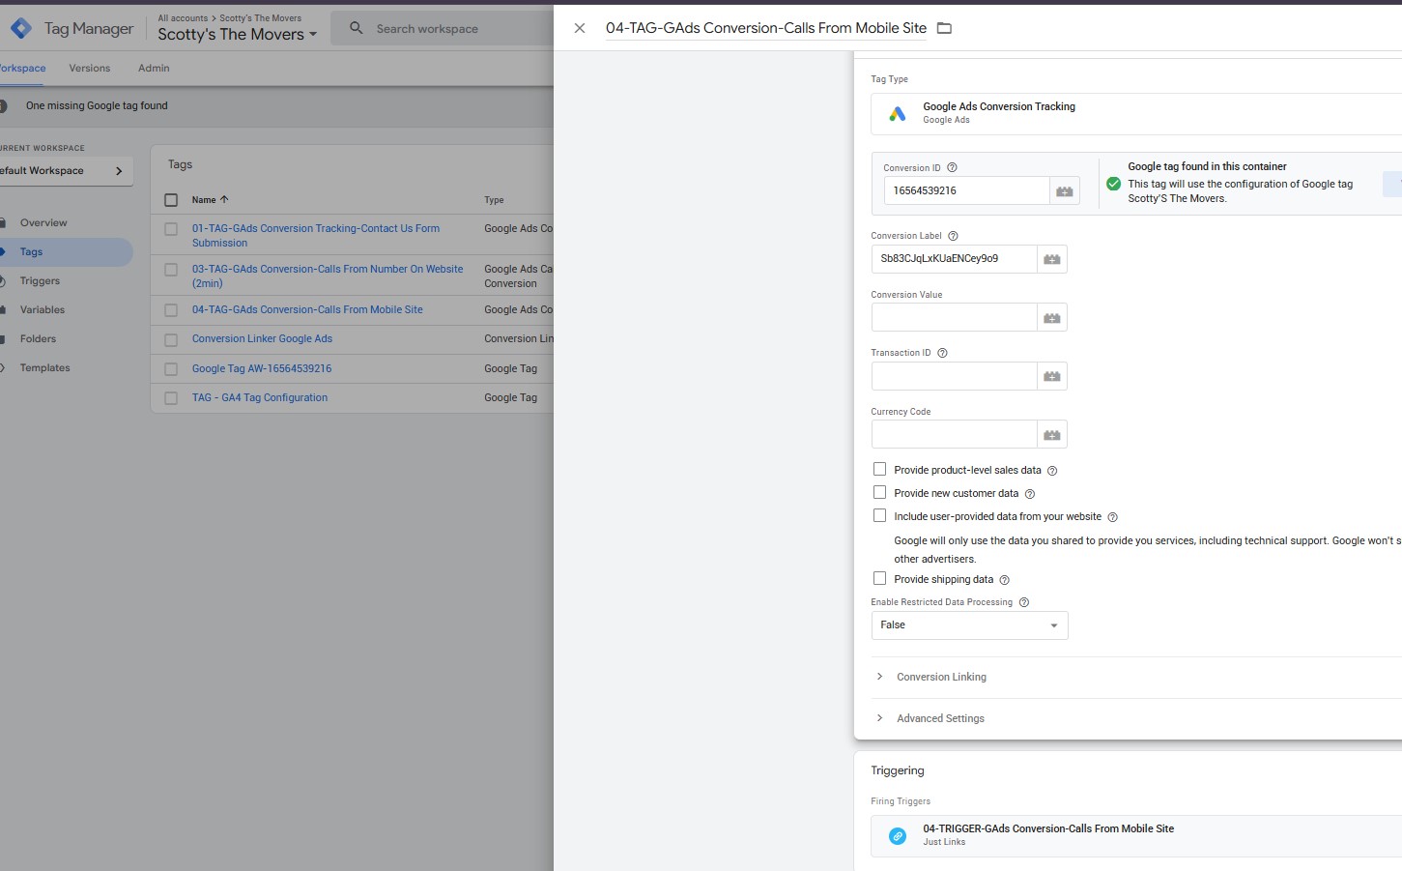Screen dimensions: 1402x871
Task: Click the Transaction ID input field
Action: tap(955, 376)
